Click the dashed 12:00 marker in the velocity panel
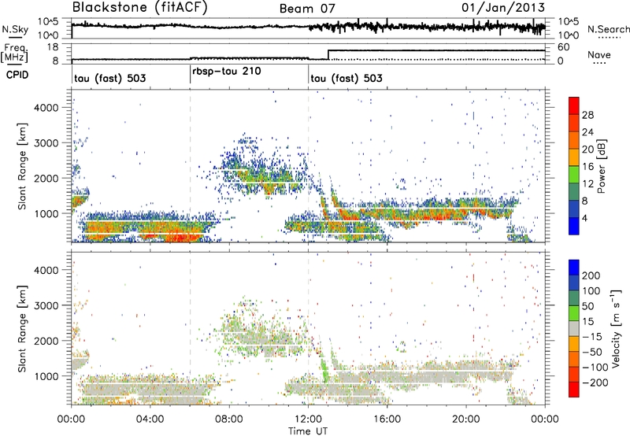This screenshot has width=630, height=436. pos(308,328)
